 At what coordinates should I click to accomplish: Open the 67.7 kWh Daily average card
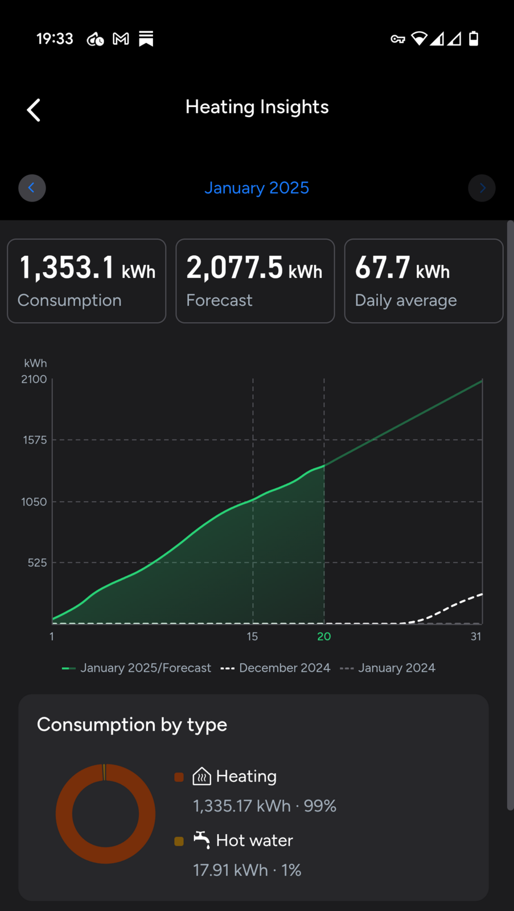(423, 281)
